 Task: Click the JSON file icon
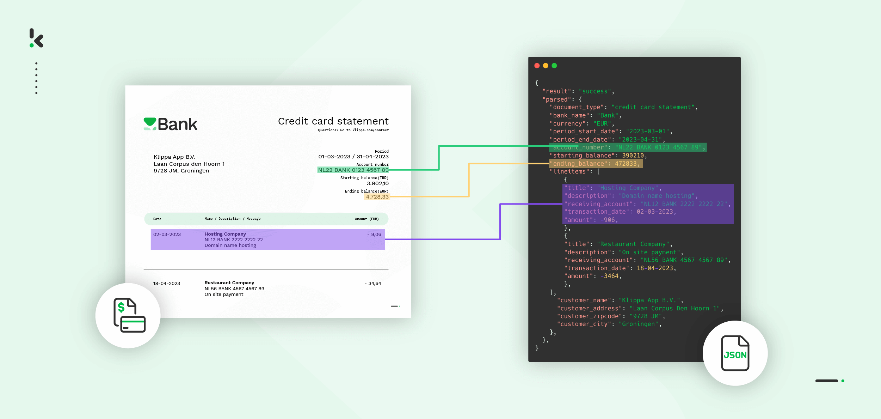[735, 353]
